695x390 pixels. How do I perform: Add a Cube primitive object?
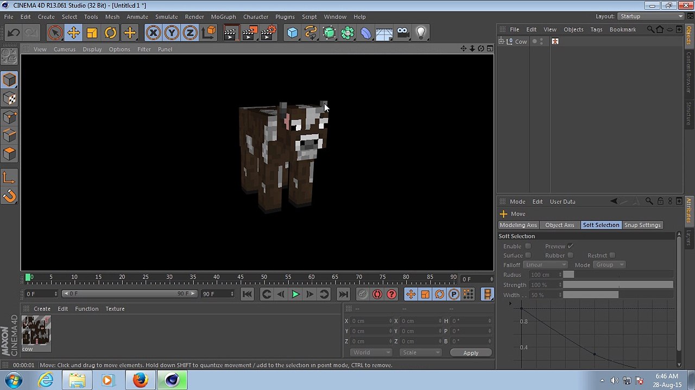(x=292, y=33)
